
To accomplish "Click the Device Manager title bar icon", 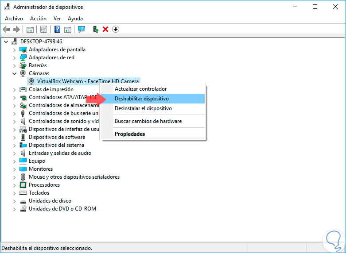I will [7, 7].
